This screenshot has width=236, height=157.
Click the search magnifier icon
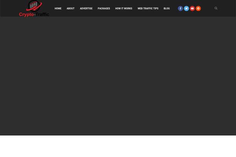pos(216,8)
